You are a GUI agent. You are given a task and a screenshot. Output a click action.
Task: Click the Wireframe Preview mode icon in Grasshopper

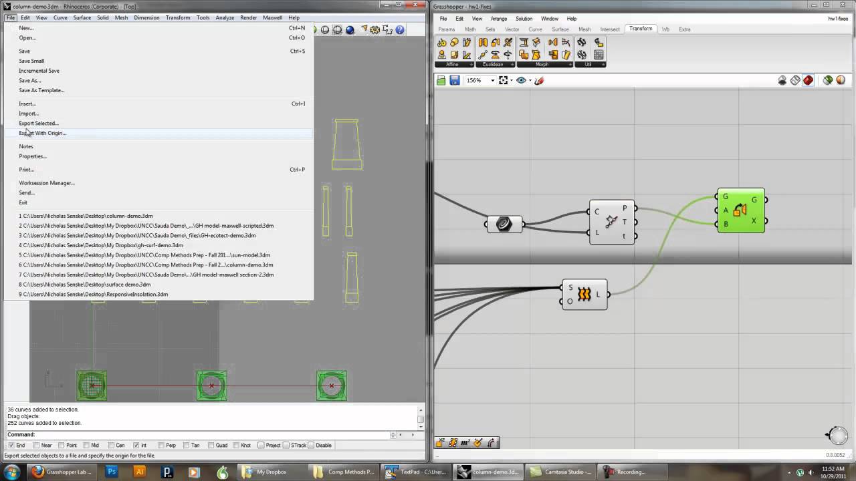795,80
